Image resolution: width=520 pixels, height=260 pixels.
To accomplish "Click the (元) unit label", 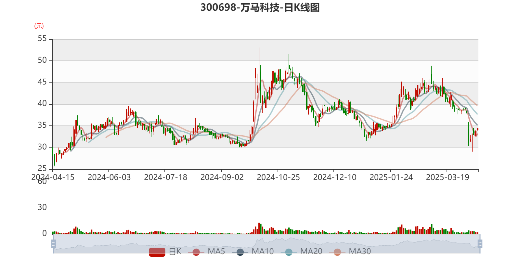I will [x=39, y=26].
